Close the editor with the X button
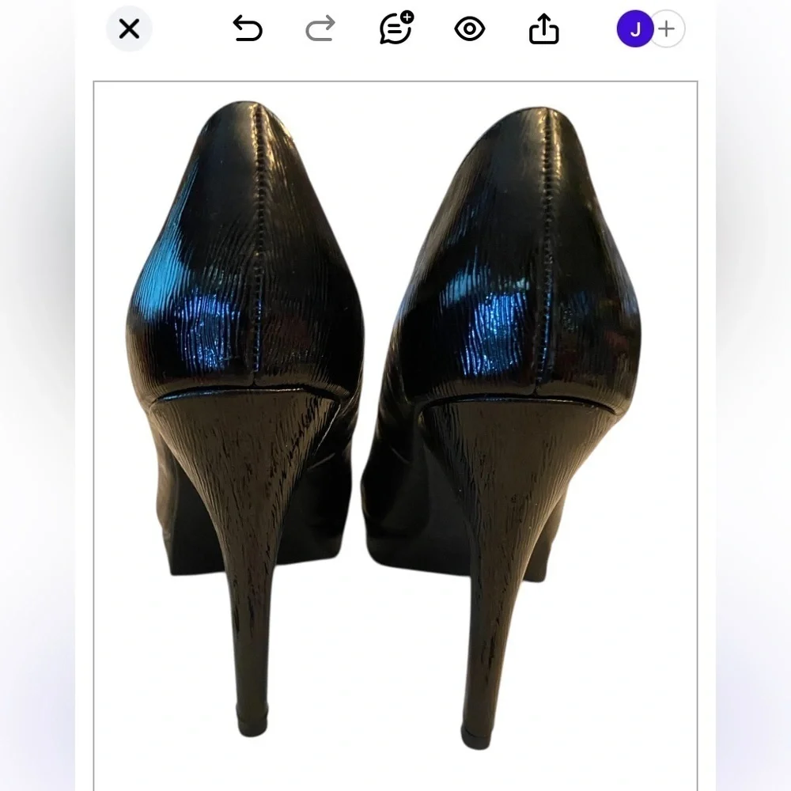The width and height of the screenshot is (791, 791). 129,28
